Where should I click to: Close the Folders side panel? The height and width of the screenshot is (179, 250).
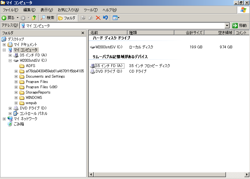(x=83, y=33)
